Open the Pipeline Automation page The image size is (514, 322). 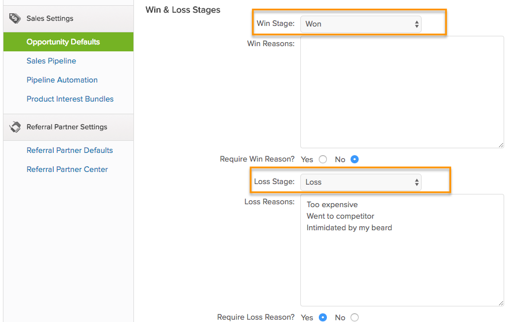(x=62, y=80)
